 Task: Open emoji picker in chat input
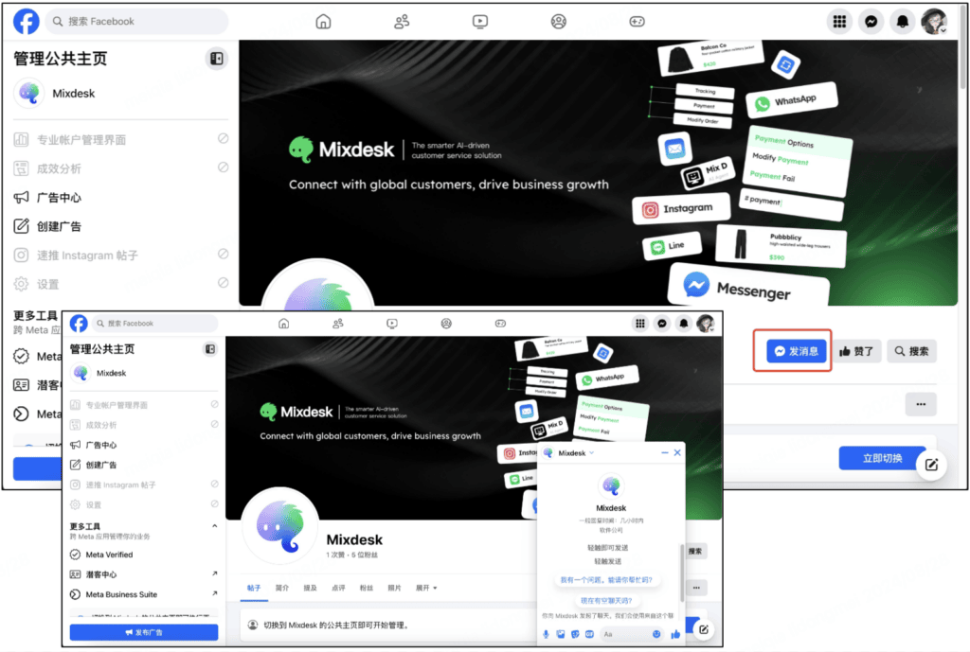(656, 634)
